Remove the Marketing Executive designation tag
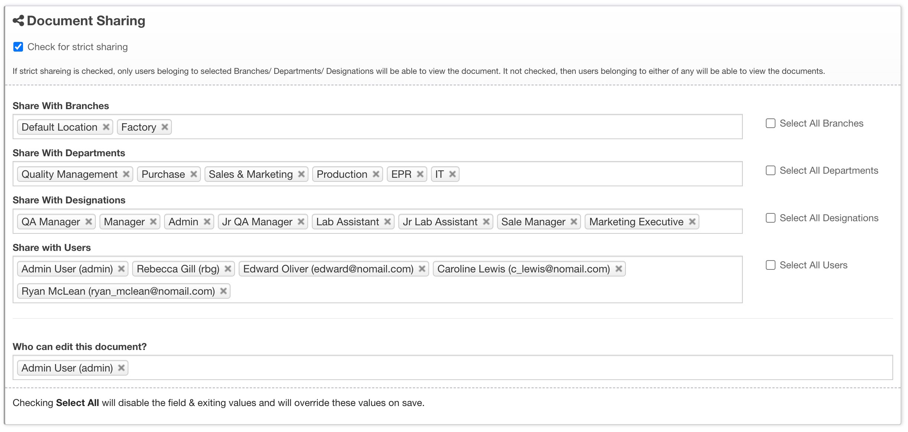This screenshot has height=432, width=908. (x=692, y=222)
